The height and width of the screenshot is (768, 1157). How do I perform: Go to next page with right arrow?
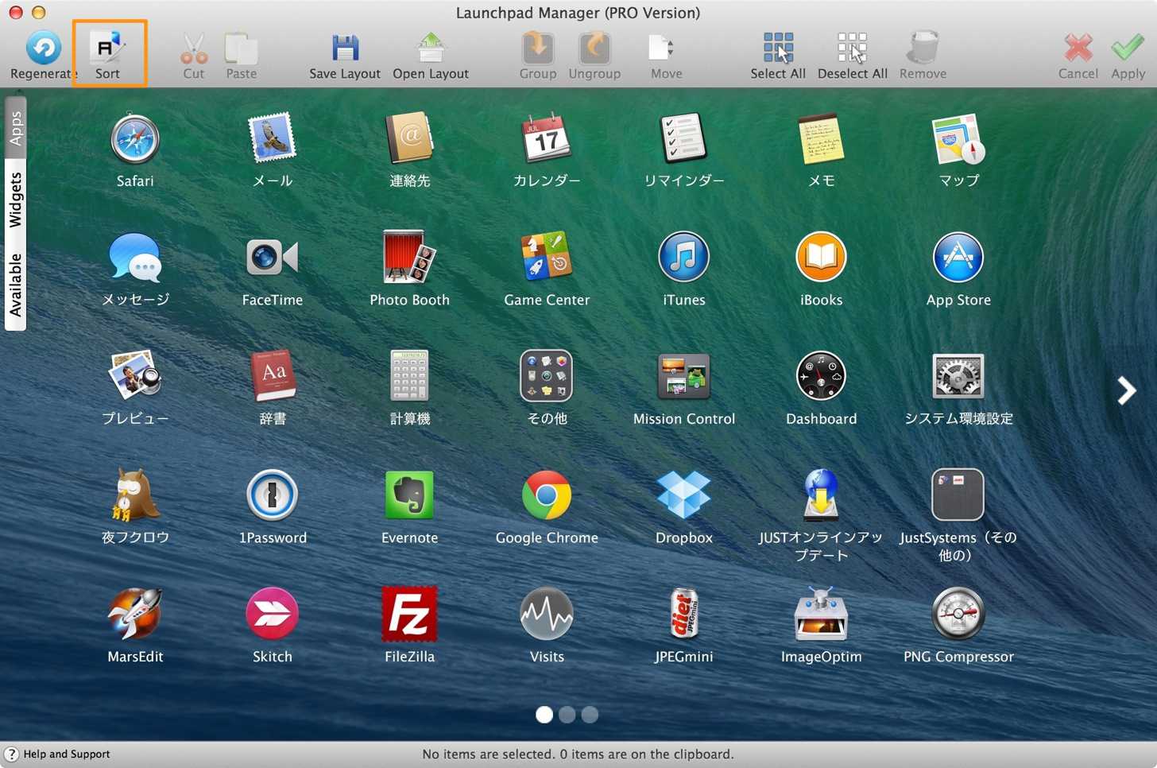(x=1126, y=390)
